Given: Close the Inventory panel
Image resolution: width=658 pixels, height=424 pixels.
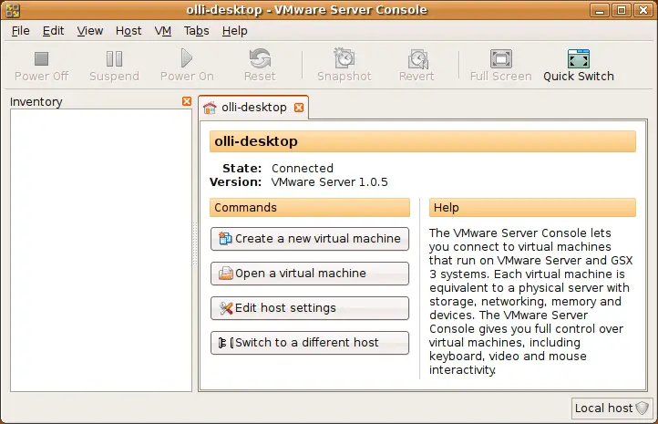Looking at the screenshot, I should coord(187,101).
